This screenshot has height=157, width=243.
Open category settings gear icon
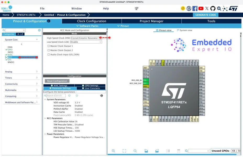39,30
